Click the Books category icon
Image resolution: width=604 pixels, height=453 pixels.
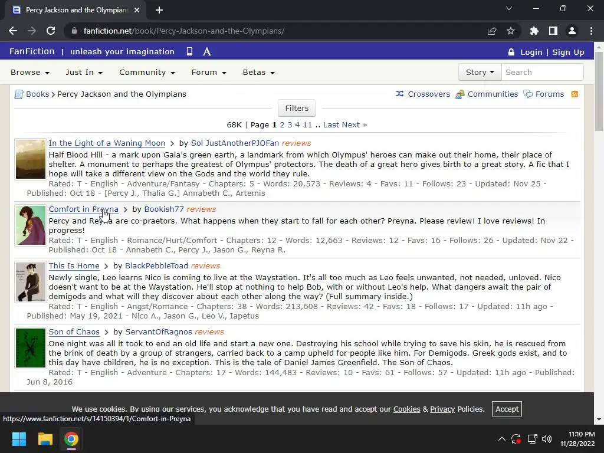tap(19, 94)
